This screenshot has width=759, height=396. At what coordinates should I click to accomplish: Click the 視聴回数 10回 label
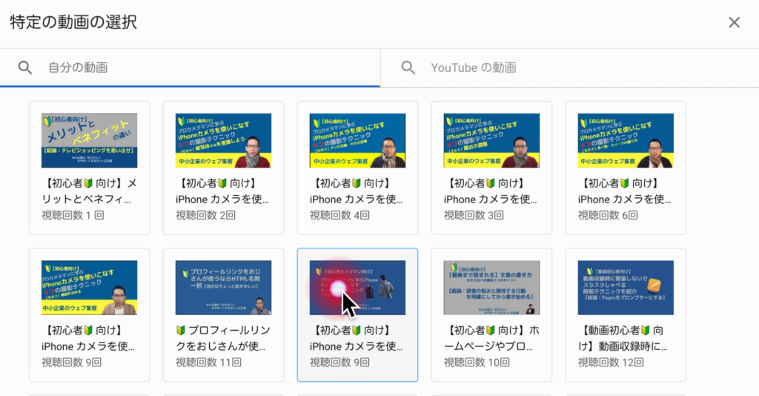click(477, 362)
